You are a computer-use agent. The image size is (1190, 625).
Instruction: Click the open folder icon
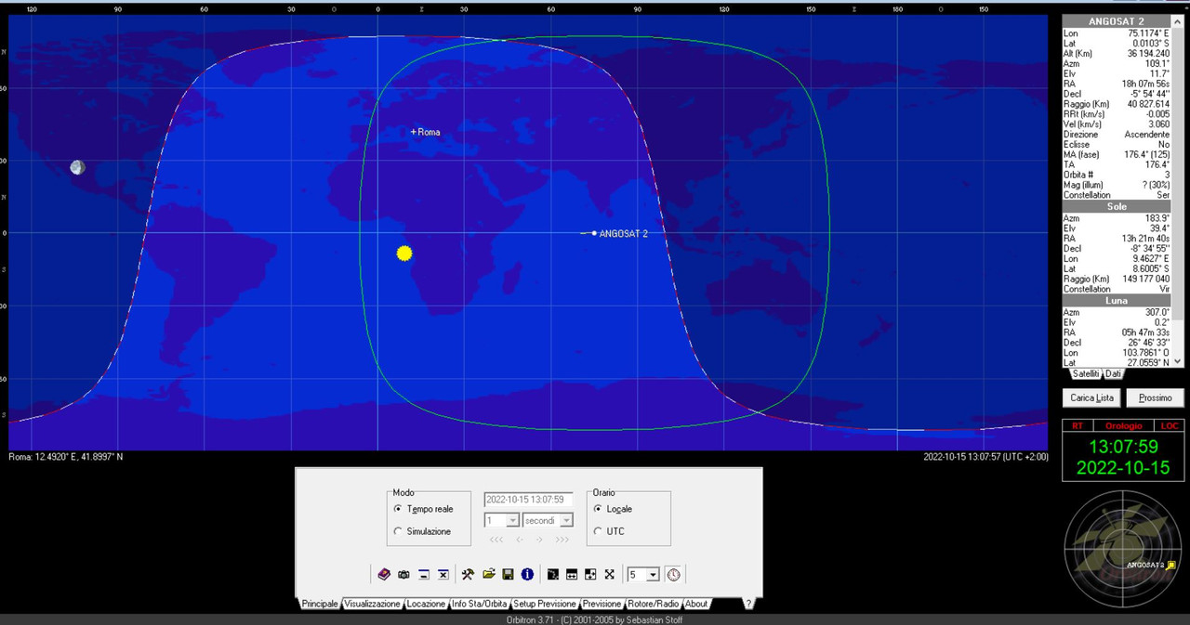tap(488, 574)
